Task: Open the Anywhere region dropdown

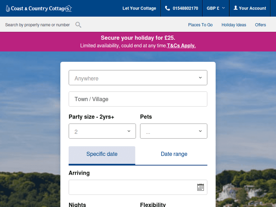Action: tap(138, 78)
